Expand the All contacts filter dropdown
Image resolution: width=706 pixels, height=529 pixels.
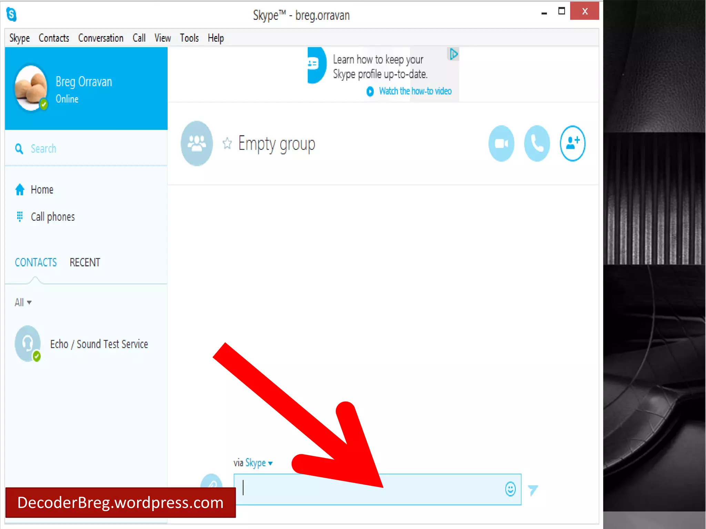23,302
